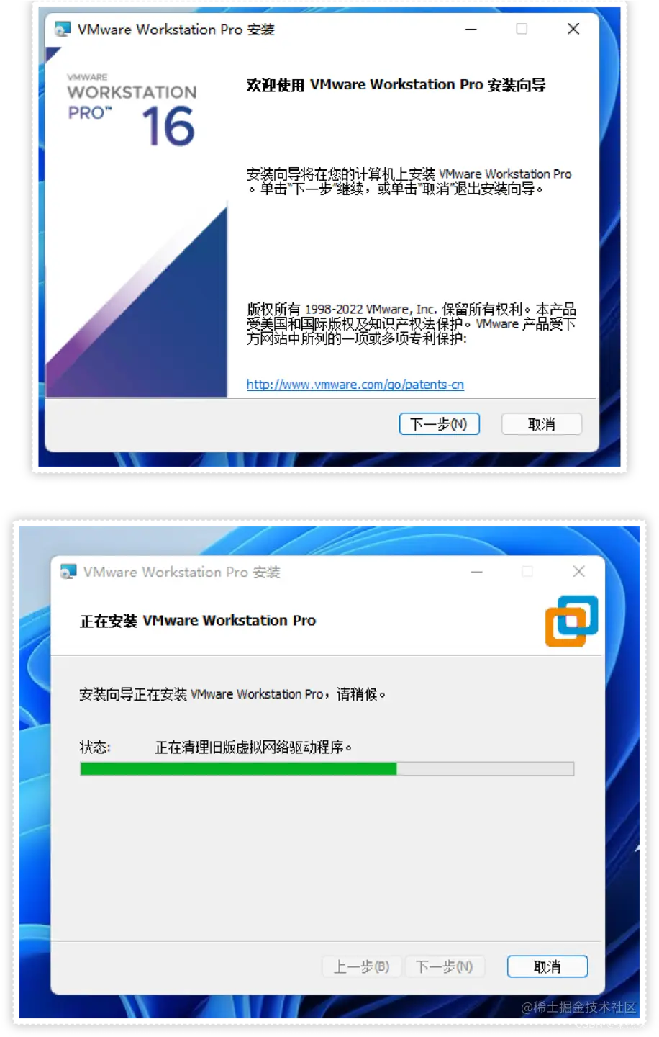Viewport: 659px width, 1037px height.
Task: Minimize the installing progress window
Action: point(476,571)
